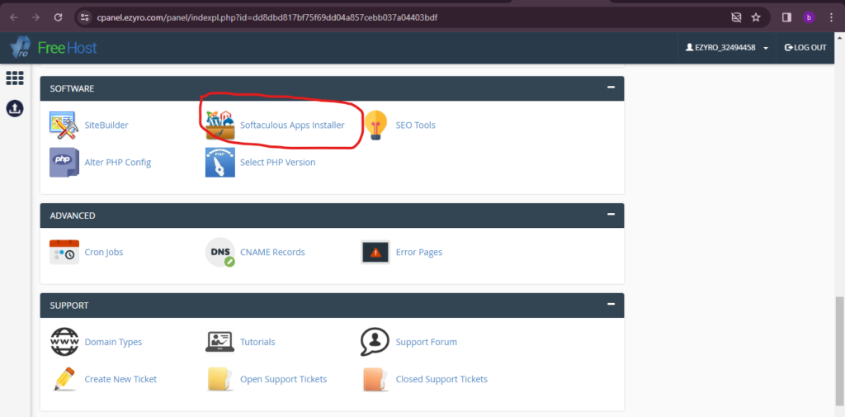Collapse the ADVANCED section
This screenshot has width=845, height=417.
[611, 215]
